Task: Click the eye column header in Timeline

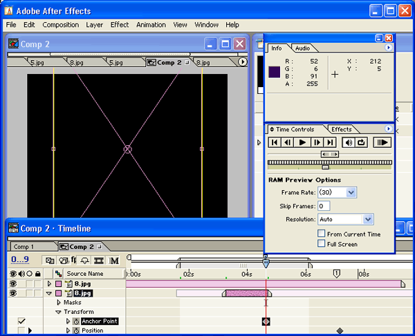Action: [13, 274]
